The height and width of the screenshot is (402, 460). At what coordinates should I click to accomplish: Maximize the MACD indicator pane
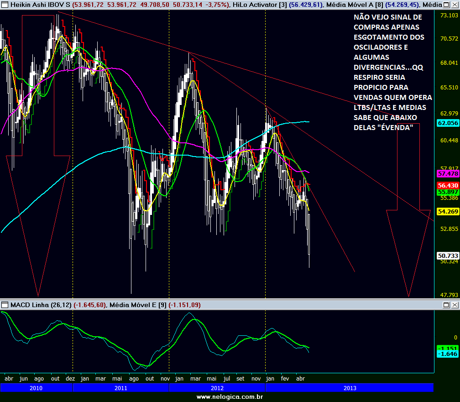[446, 305]
